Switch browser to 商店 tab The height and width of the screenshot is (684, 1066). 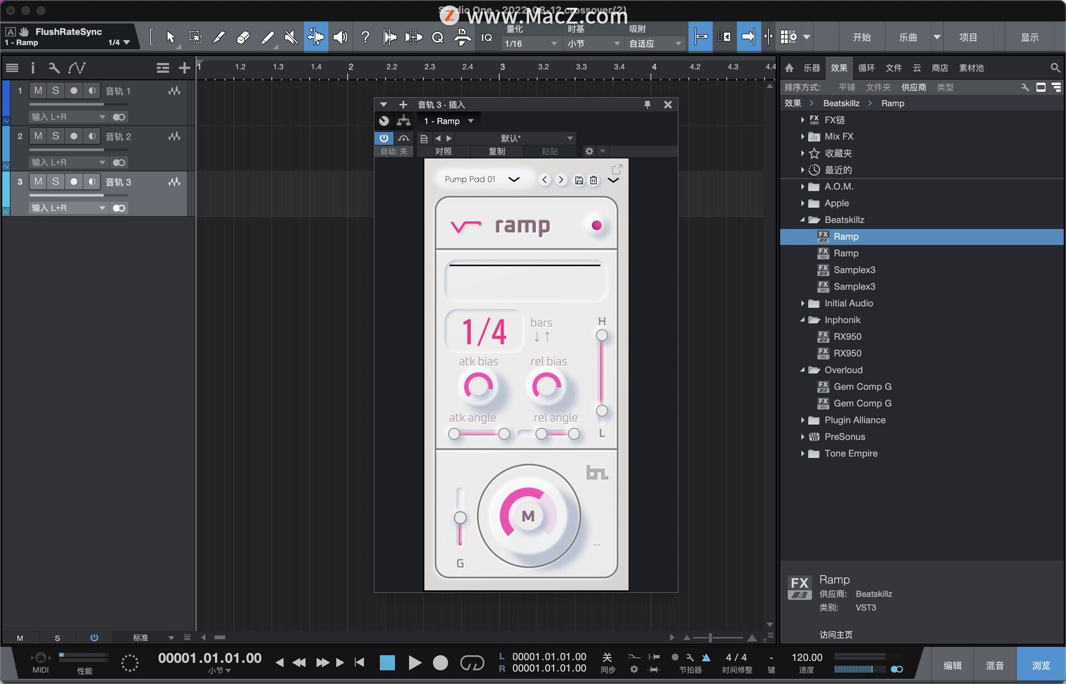pyautogui.click(x=939, y=68)
